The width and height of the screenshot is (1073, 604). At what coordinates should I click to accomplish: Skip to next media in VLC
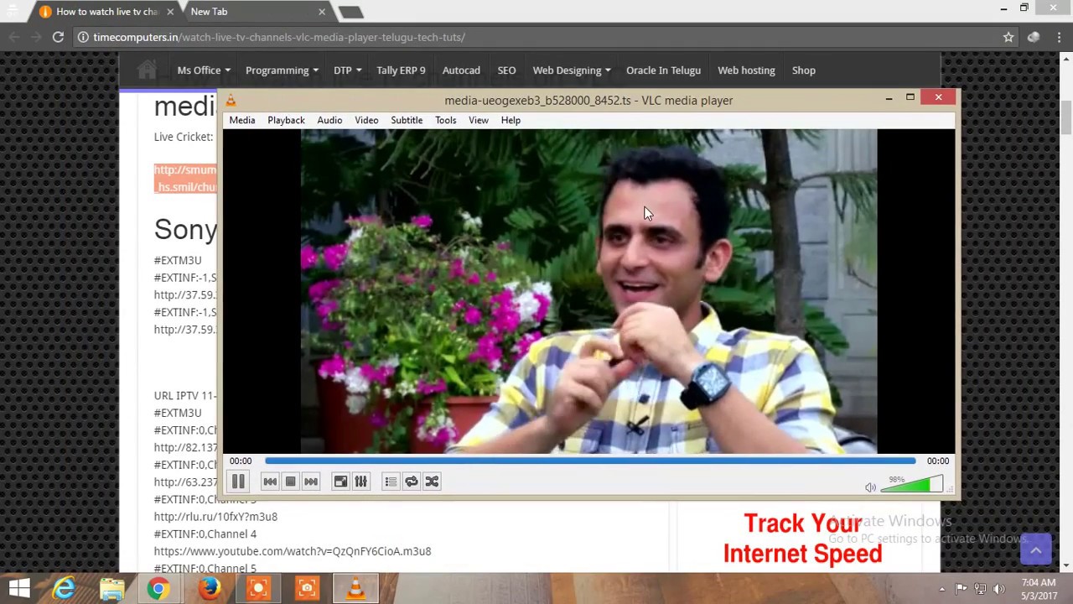pyautogui.click(x=311, y=482)
